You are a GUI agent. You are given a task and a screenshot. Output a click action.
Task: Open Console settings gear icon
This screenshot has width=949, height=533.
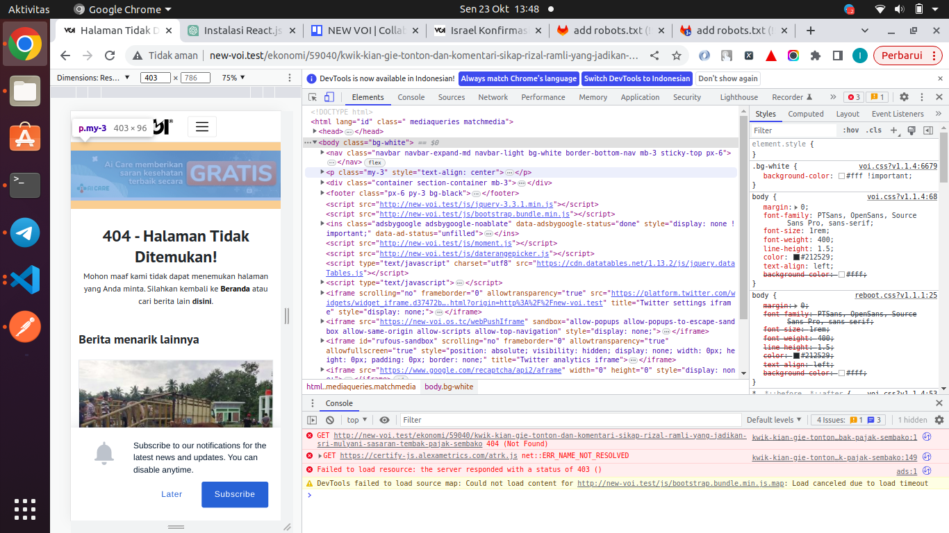pos(939,420)
